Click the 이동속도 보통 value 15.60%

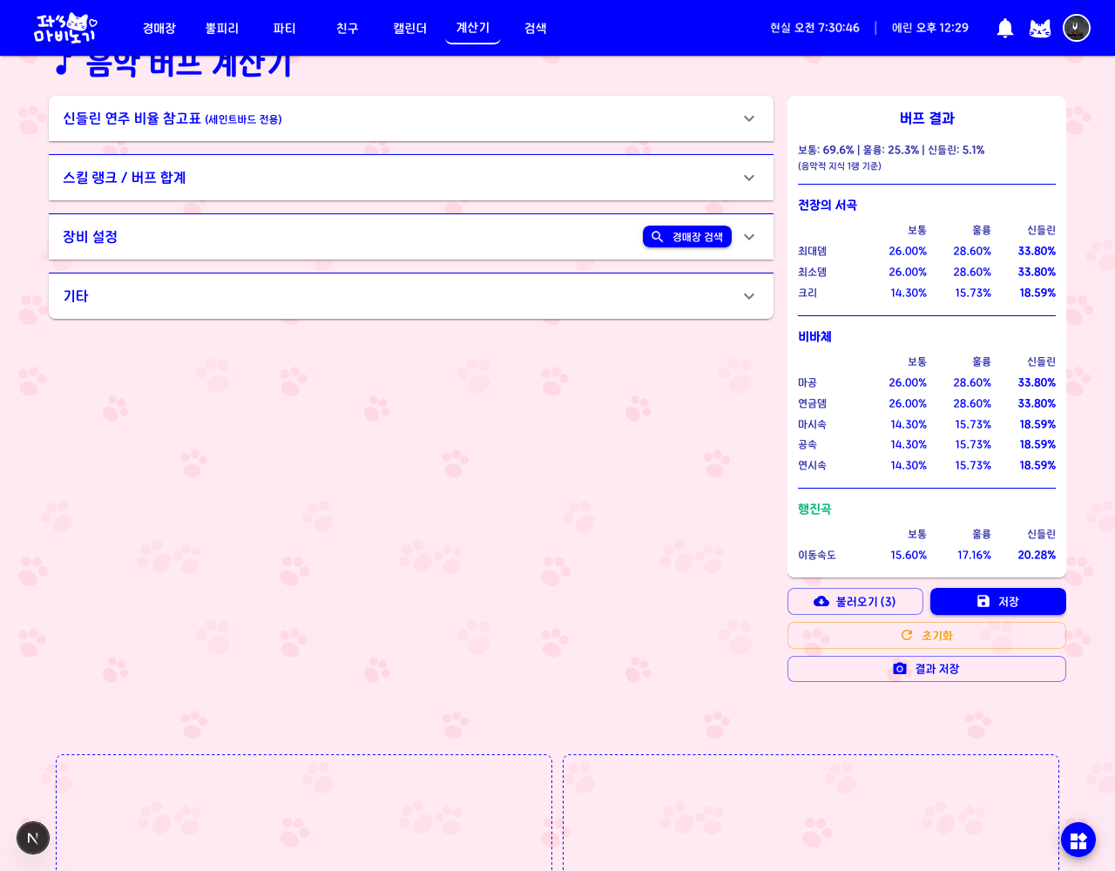909,555
